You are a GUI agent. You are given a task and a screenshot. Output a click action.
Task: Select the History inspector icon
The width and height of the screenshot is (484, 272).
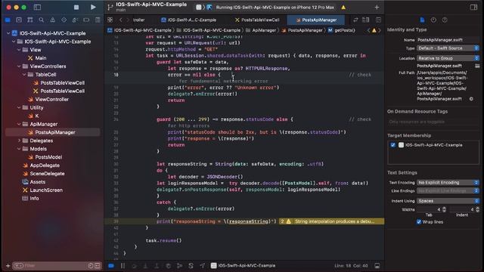(433, 20)
